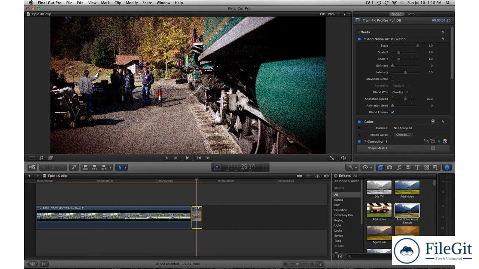This screenshot has width=479, height=269.
Task: Toggle Add Noise Artist Sketch effect on/off
Action: click(x=359, y=39)
